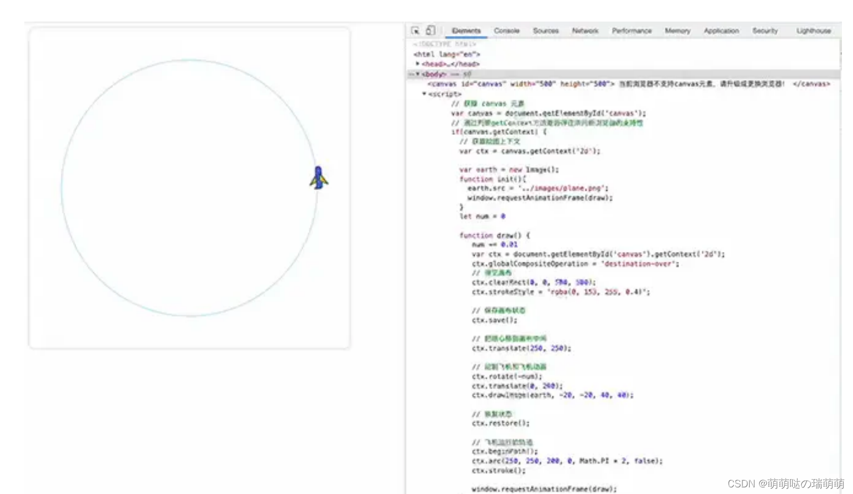Image resolution: width=853 pixels, height=494 pixels.
Task: Click the 'var canvas = document.getElementById' line
Action: 548,113
